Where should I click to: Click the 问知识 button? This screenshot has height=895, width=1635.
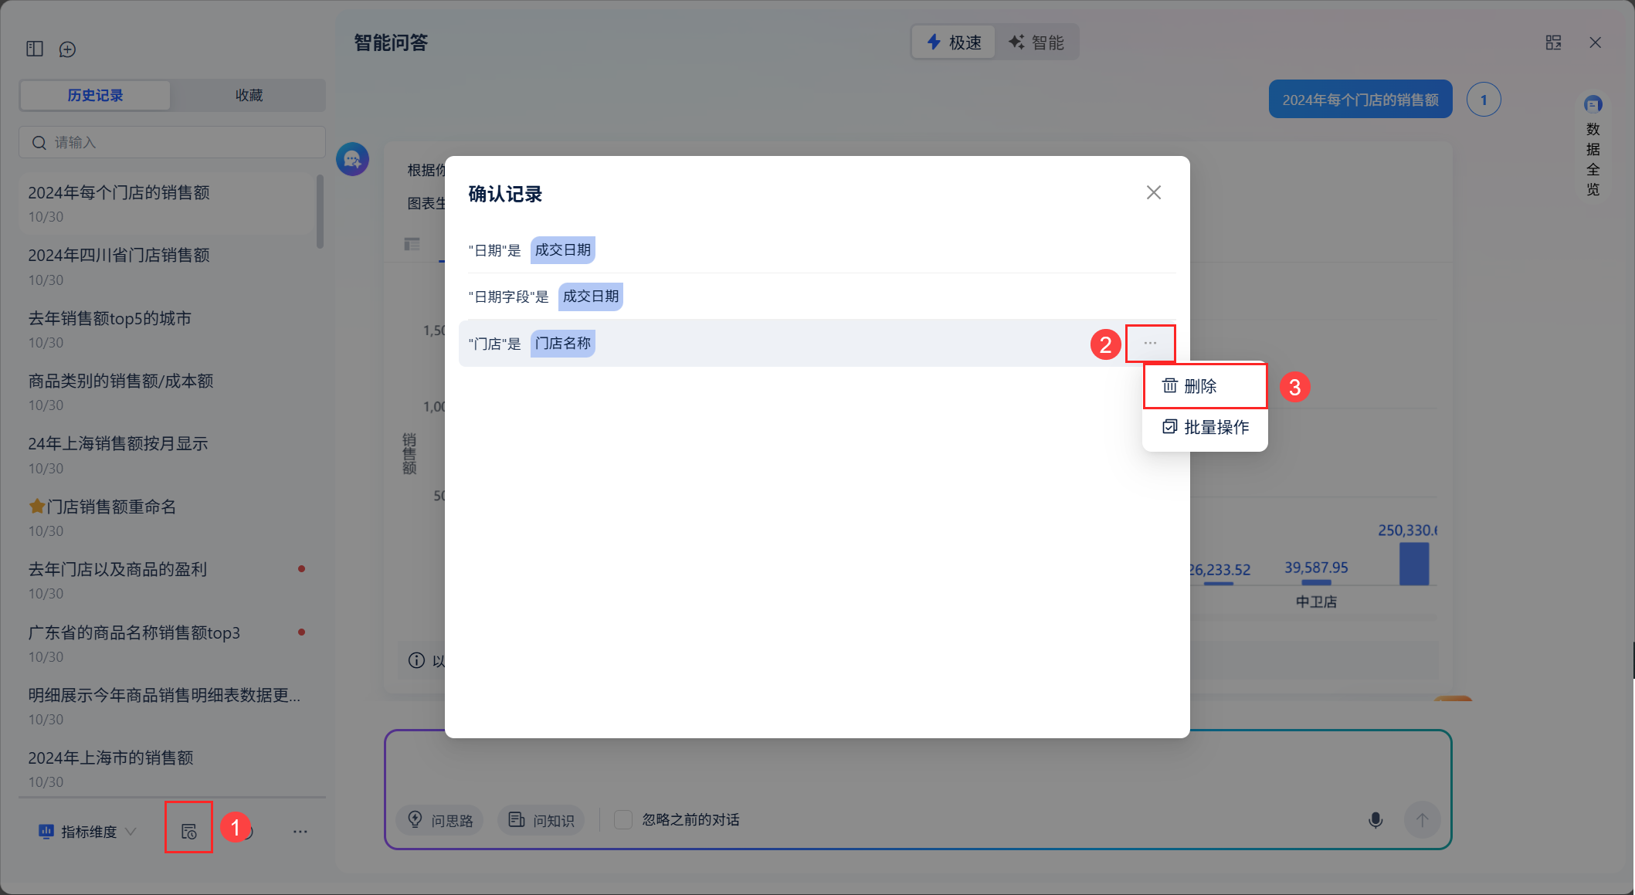tap(542, 820)
